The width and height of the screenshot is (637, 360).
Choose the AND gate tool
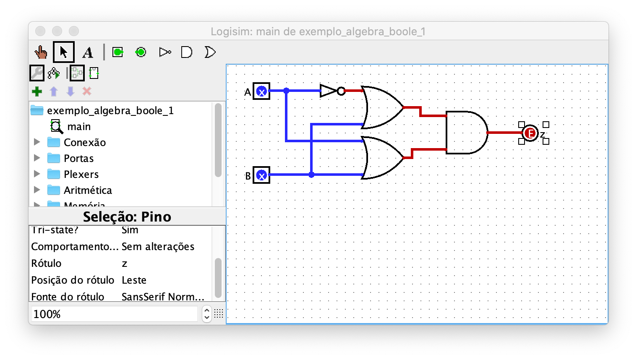(x=186, y=52)
